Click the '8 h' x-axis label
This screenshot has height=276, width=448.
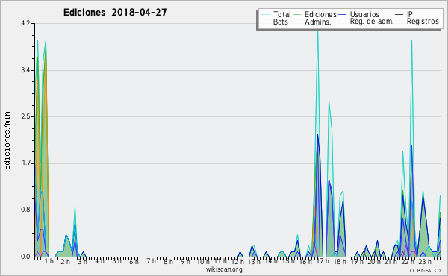point(168,261)
